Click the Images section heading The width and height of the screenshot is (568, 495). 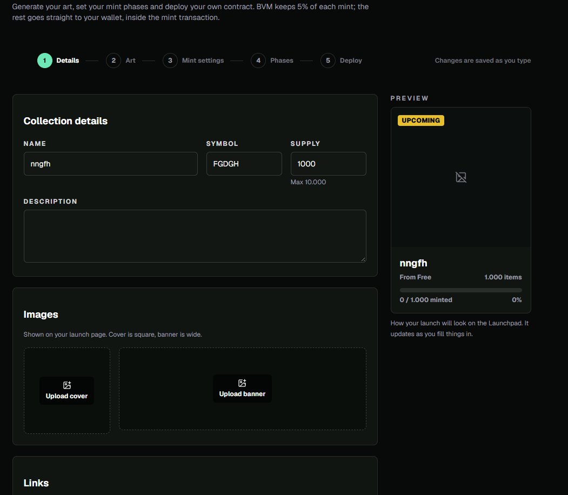click(x=41, y=315)
